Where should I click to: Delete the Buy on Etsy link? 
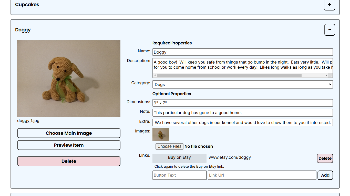click(325, 158)
